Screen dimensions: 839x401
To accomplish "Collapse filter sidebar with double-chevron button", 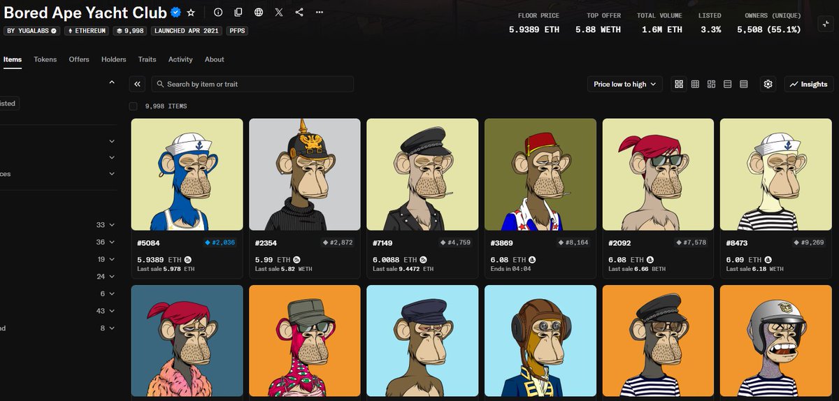I will coord(138,84).
